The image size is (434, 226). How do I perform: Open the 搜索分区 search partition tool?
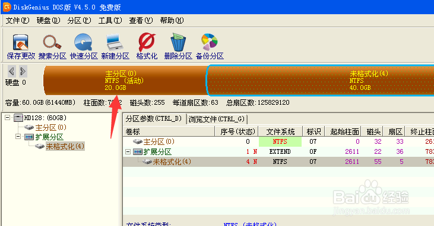pos(52,42)
